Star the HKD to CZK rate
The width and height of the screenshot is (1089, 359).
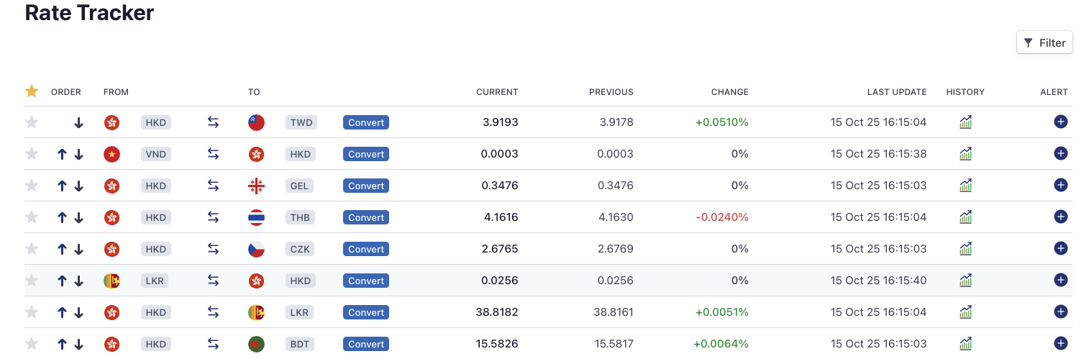tap(32, 249)
